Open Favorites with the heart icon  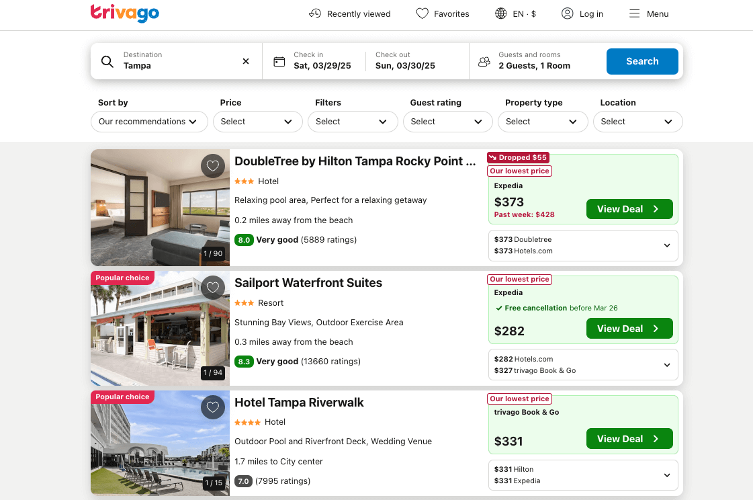click(x=423, y=13)
